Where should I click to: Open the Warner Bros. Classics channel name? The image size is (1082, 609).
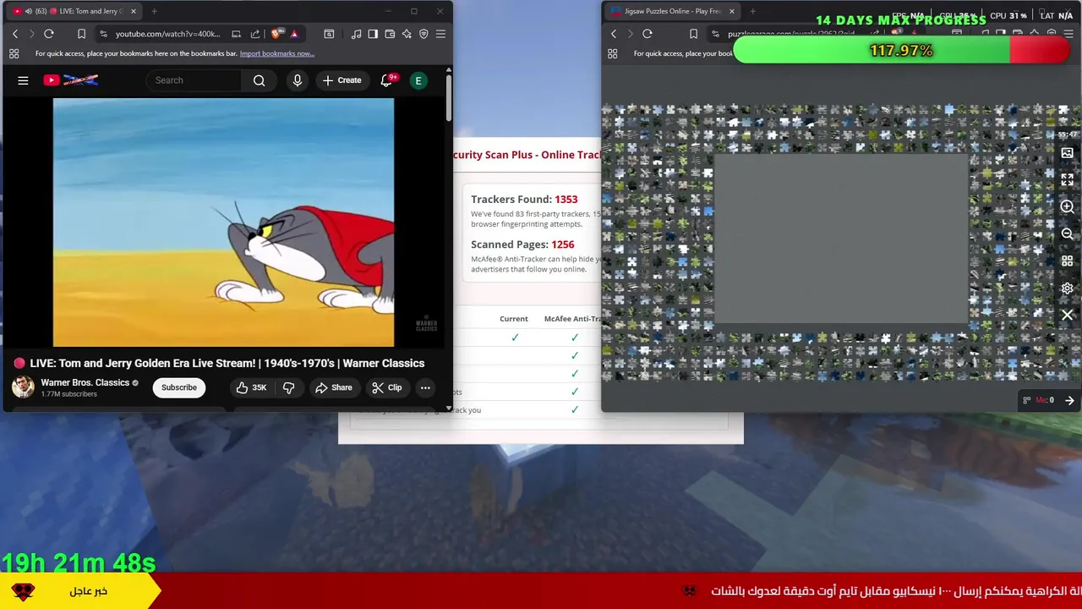(85, 382)
